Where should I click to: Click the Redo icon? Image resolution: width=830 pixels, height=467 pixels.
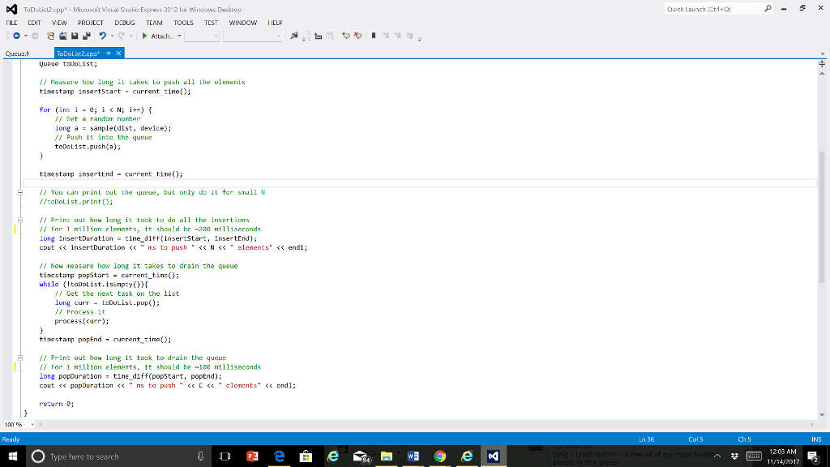tap(122, 35)
